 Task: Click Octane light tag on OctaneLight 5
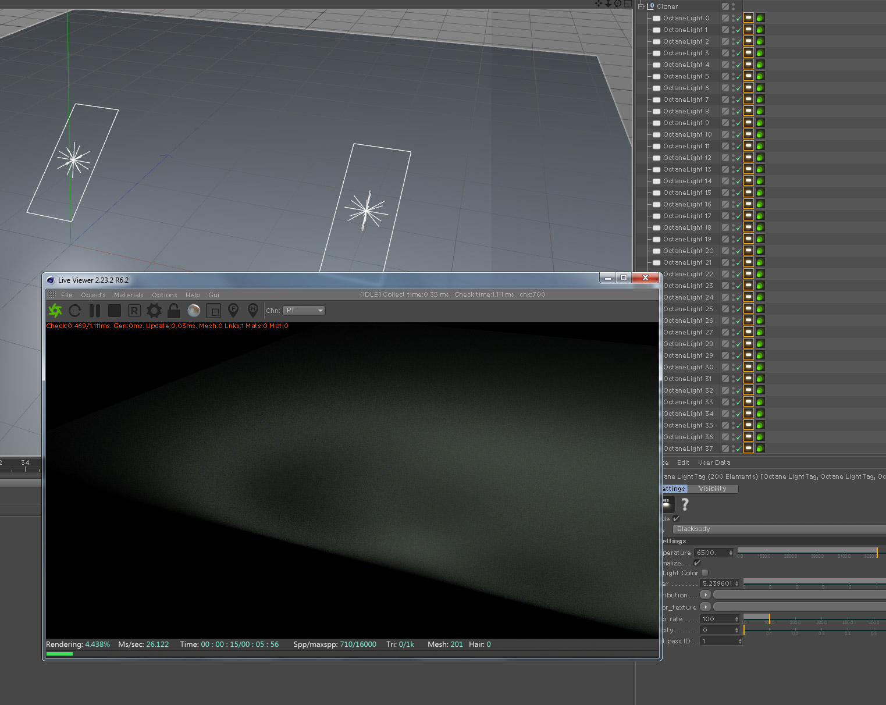749,76
